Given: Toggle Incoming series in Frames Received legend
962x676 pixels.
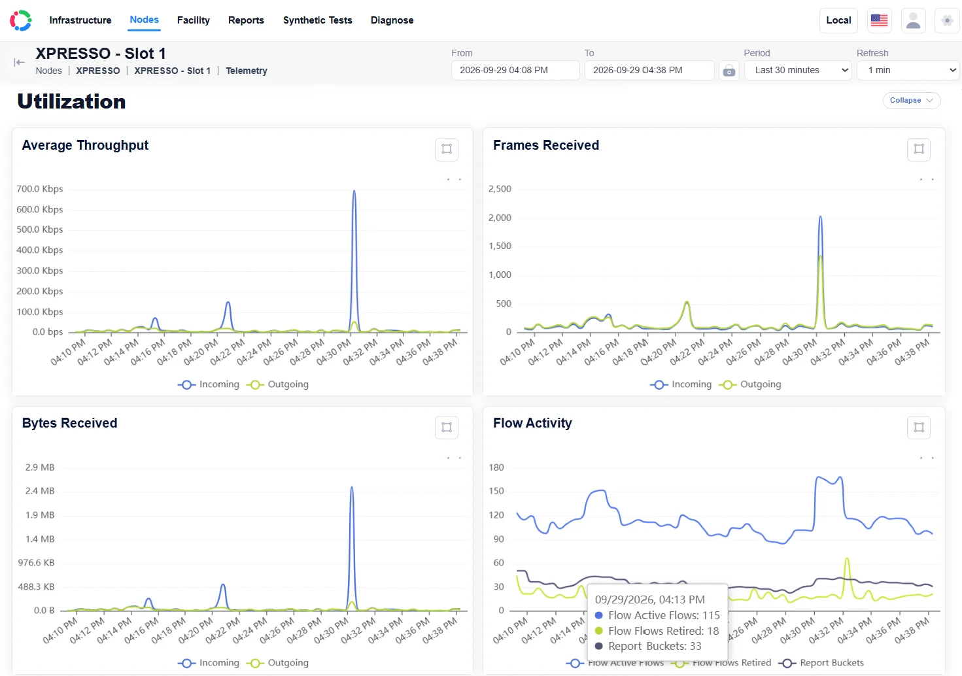Looking at the screenshot, I should [681, 384].
